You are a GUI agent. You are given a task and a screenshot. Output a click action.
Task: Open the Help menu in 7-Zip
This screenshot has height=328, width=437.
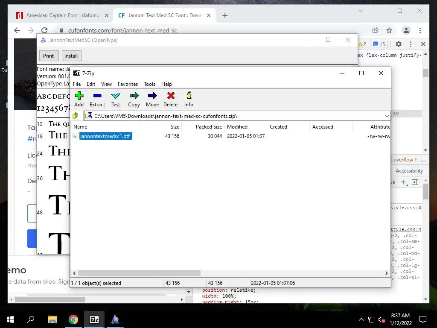point(166,84)
